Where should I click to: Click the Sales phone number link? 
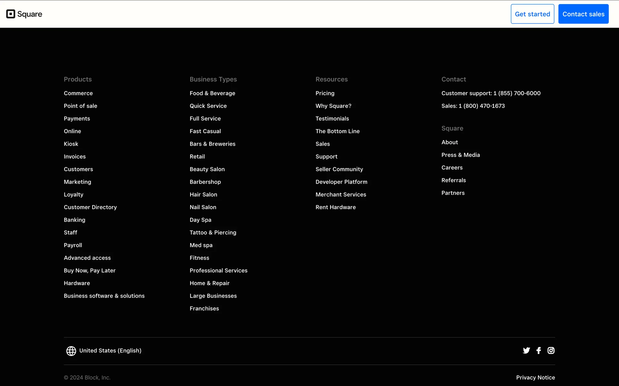(473, 106)
